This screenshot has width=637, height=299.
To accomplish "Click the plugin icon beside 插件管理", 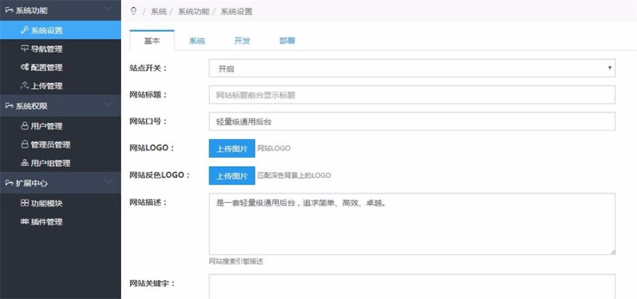I will pos(24,222).
